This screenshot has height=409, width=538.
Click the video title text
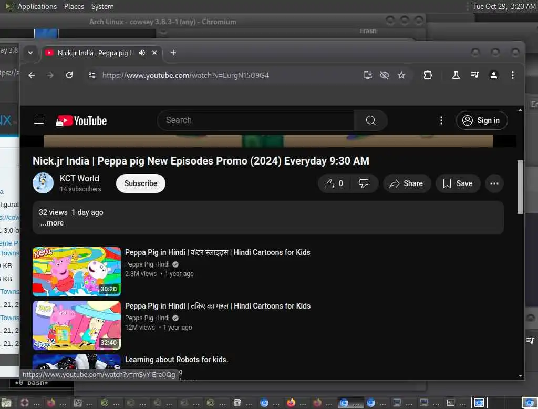point(201,161)
